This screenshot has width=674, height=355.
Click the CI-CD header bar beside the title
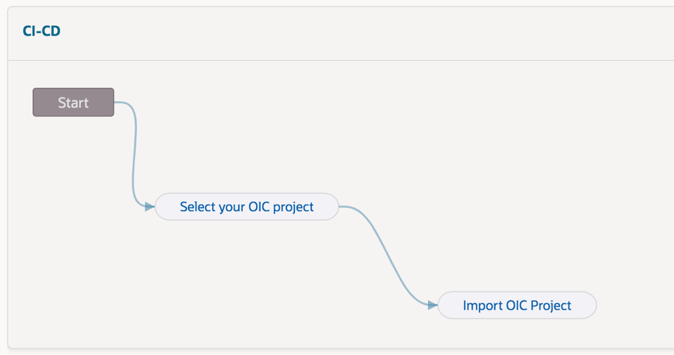point(350,31)
